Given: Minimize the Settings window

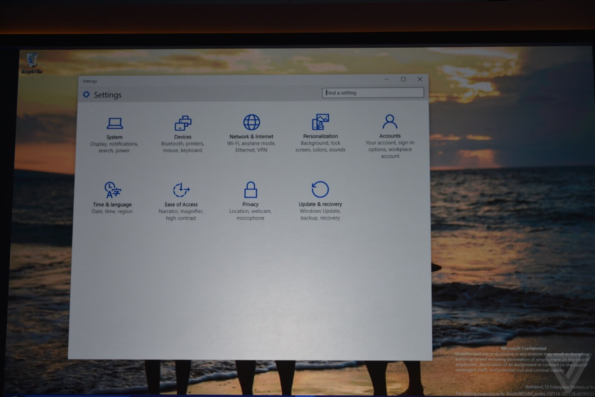Looking at the screenshot, I should coord(386,79).
